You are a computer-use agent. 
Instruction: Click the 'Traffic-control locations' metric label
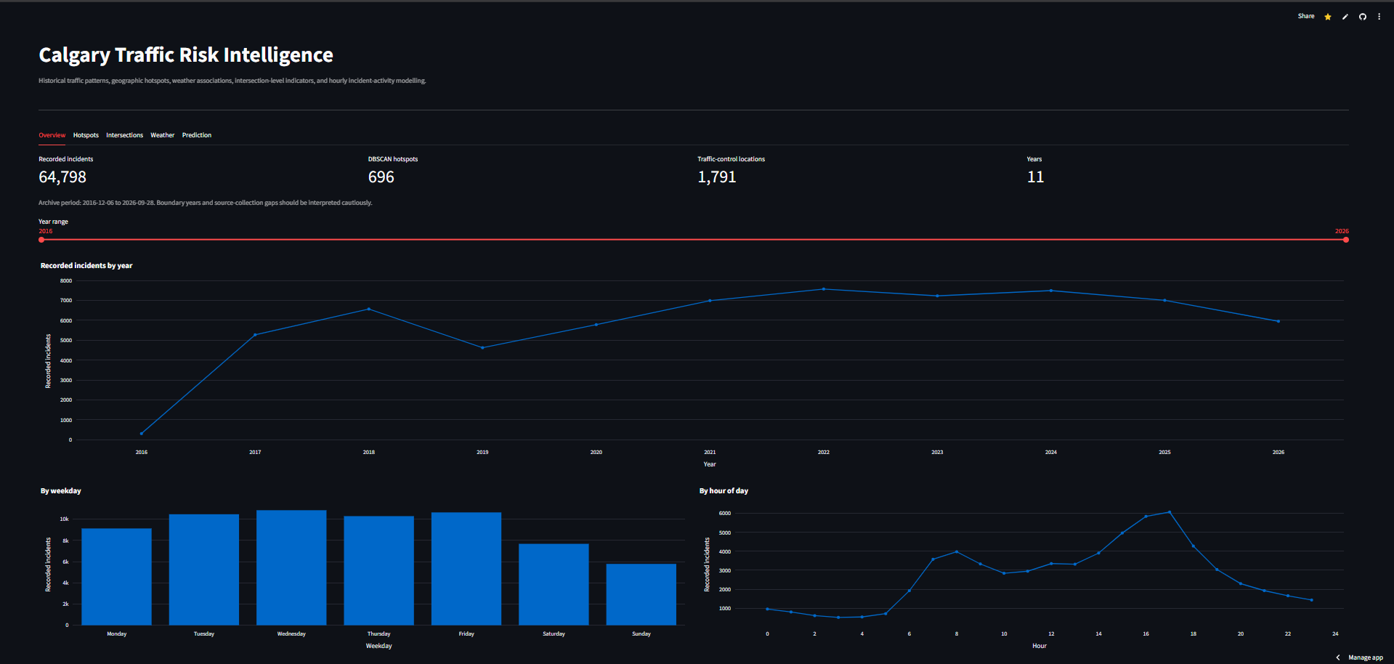pos(731,159)
